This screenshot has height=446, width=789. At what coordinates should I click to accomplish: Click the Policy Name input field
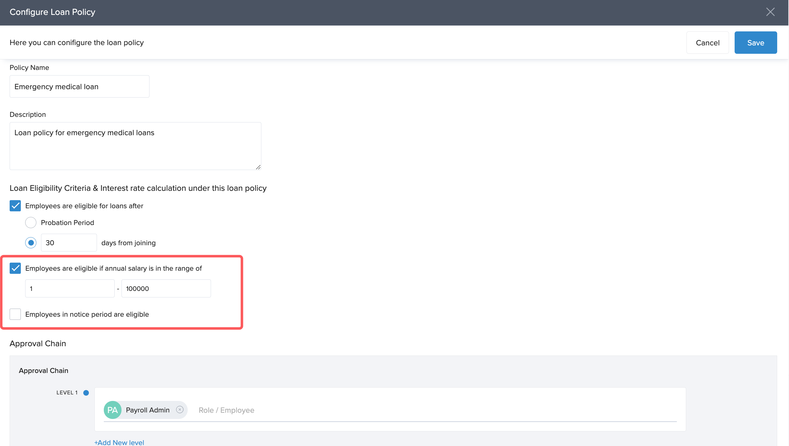pos(79,86)
